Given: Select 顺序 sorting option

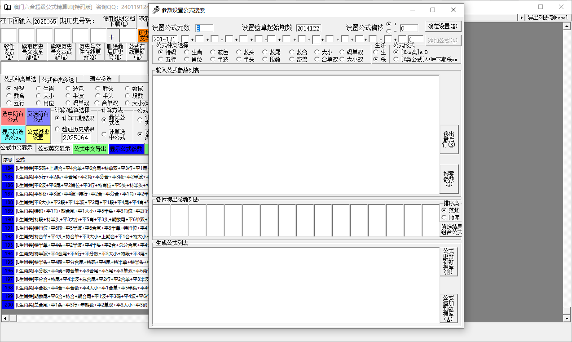Looking at the screenshot, I should coord(444,218).
